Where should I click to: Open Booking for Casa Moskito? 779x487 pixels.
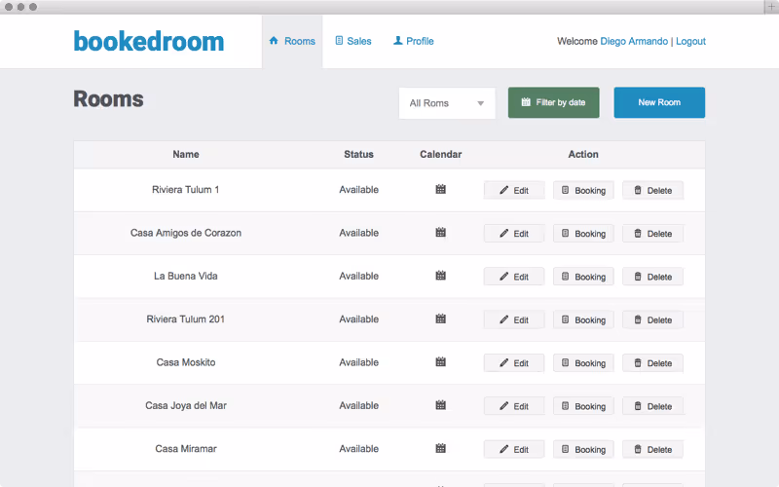(x=583, y=363)
